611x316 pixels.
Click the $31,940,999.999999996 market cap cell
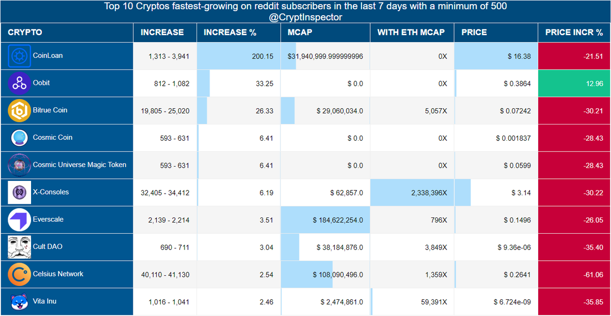click(x=325, y=56)
